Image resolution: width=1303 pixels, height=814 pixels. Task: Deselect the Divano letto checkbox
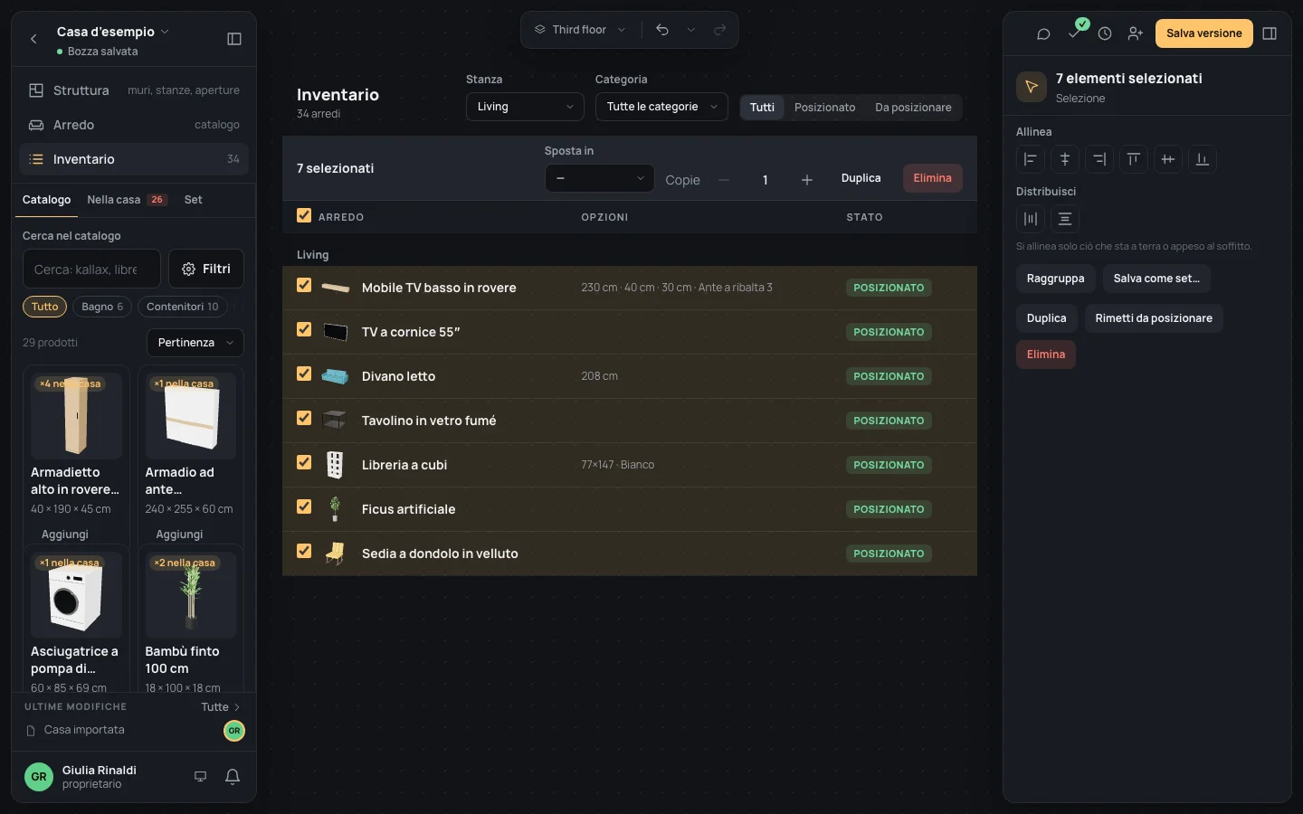(304, 374)
